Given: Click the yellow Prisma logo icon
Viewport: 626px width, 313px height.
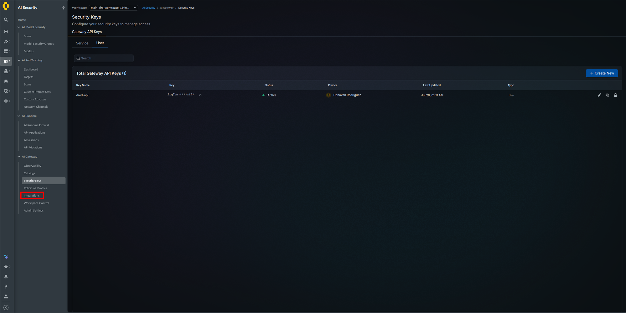Looking at the screenshot, I should [6, 6].
